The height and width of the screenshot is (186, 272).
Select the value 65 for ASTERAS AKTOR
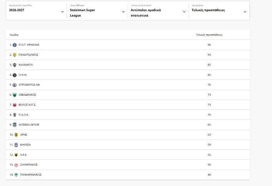click(x=209, y=125)
